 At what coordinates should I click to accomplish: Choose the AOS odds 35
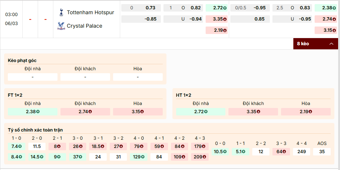click(322, 152)
